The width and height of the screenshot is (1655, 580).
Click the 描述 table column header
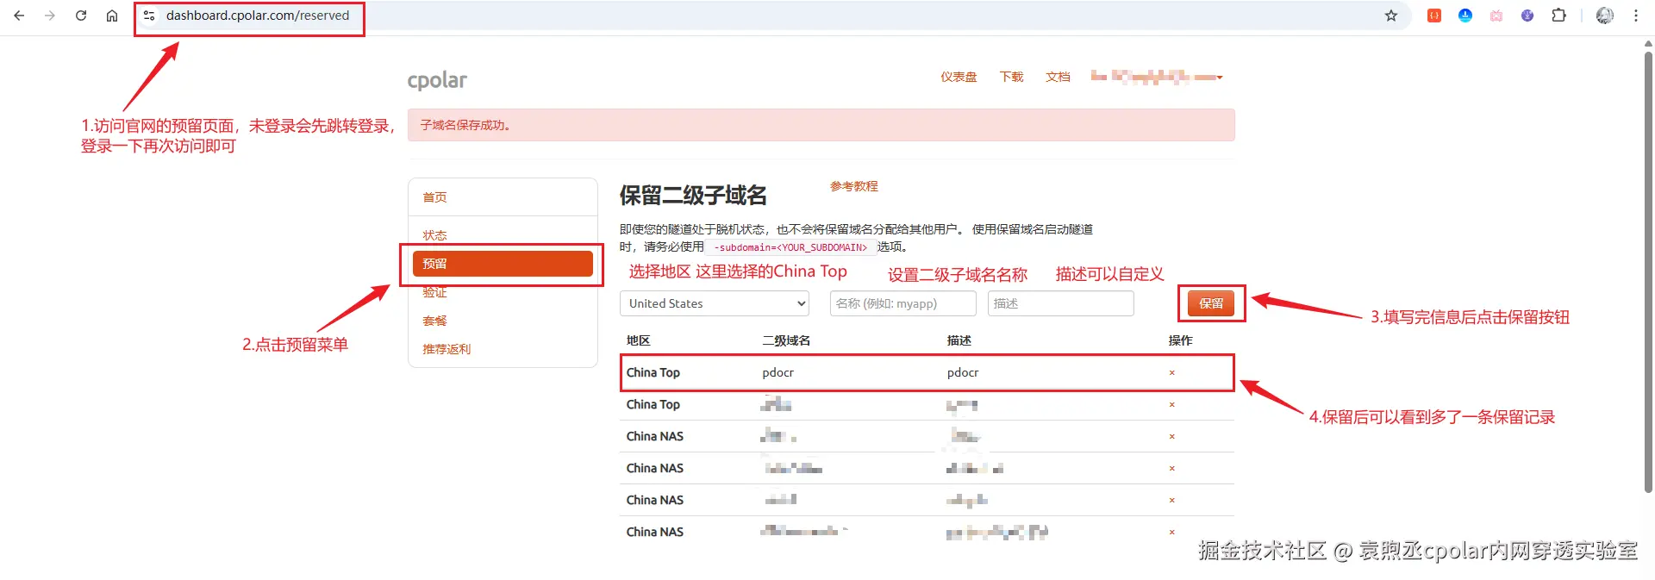pyautogui.click(x=959, y=340)
